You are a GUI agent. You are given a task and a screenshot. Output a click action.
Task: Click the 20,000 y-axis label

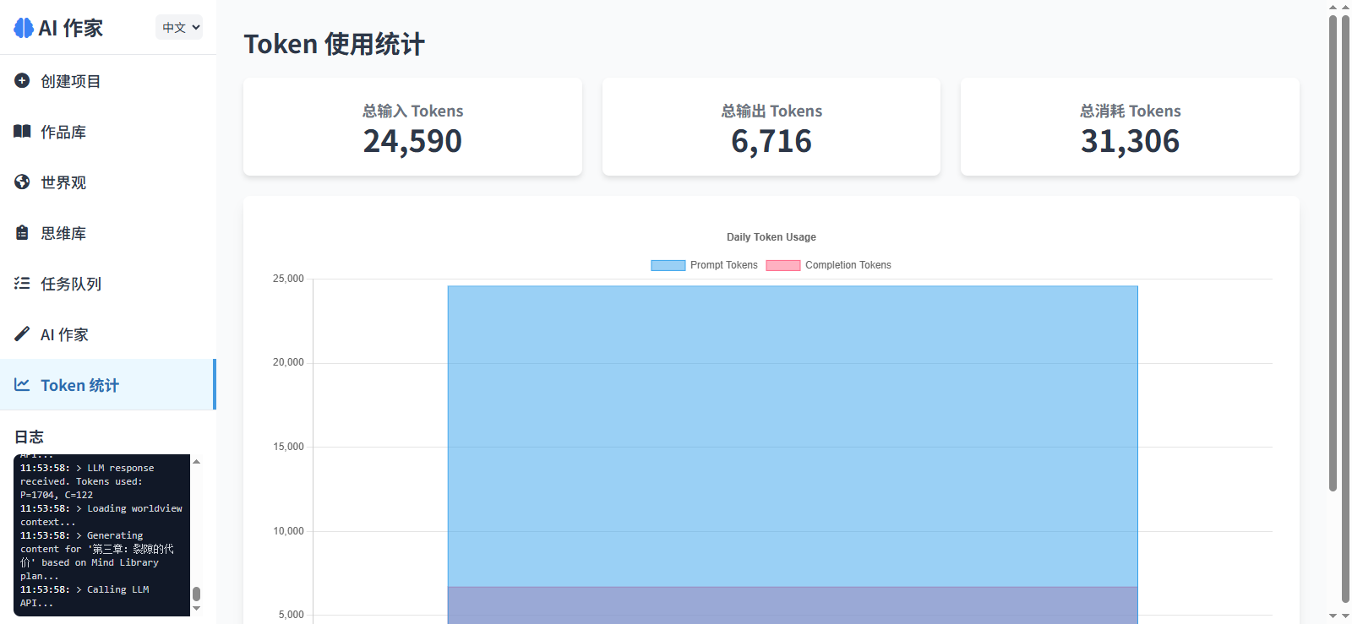(288, 362)
